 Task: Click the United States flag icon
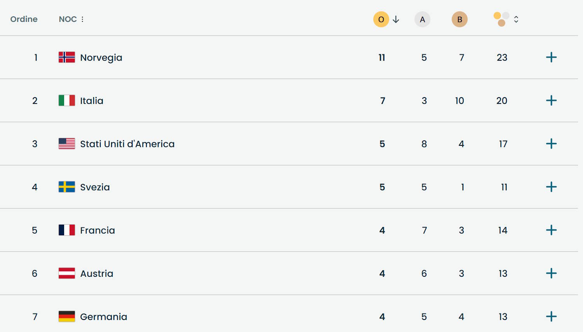(x=67, y=144)
